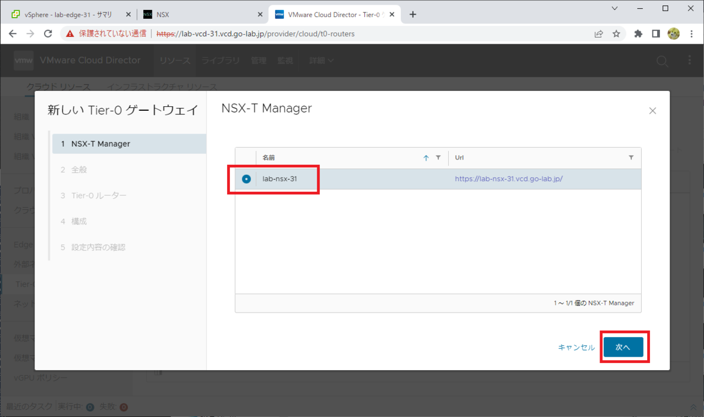Click the 失敗 task counter badge
704x417 pixels.
(124, 406)
